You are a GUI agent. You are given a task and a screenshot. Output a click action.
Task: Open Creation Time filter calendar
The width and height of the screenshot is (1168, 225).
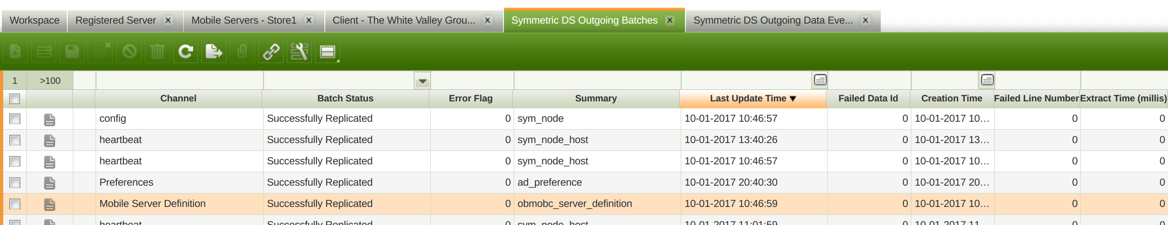987,80
